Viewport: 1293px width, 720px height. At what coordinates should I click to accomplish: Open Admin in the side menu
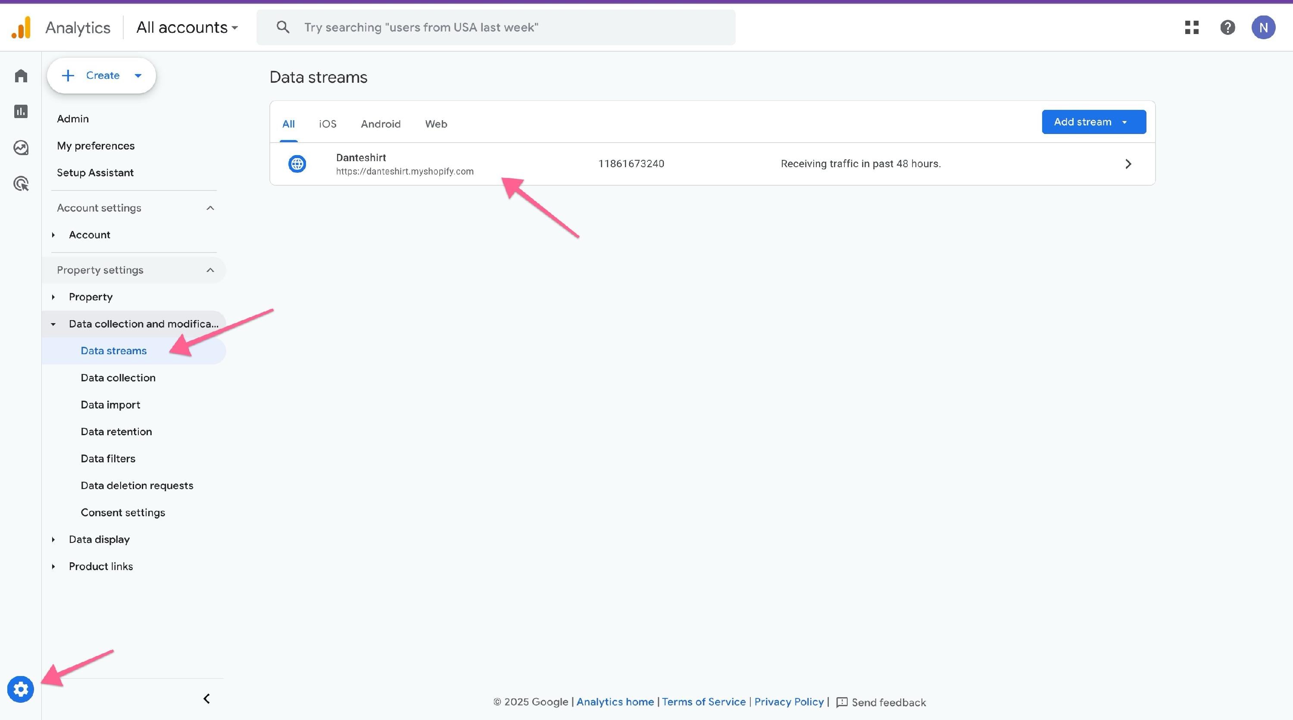73,119
